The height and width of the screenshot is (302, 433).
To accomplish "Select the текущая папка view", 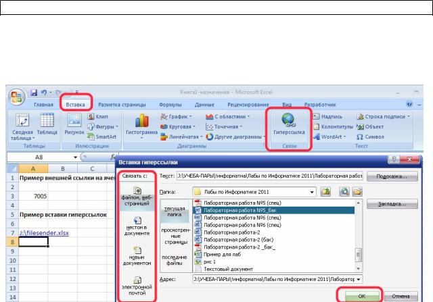I will coord(175,211).
